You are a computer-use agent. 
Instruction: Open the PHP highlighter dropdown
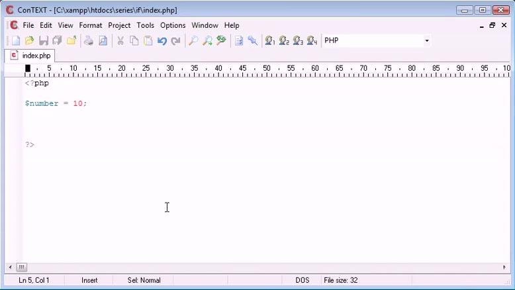pos(427,41)
